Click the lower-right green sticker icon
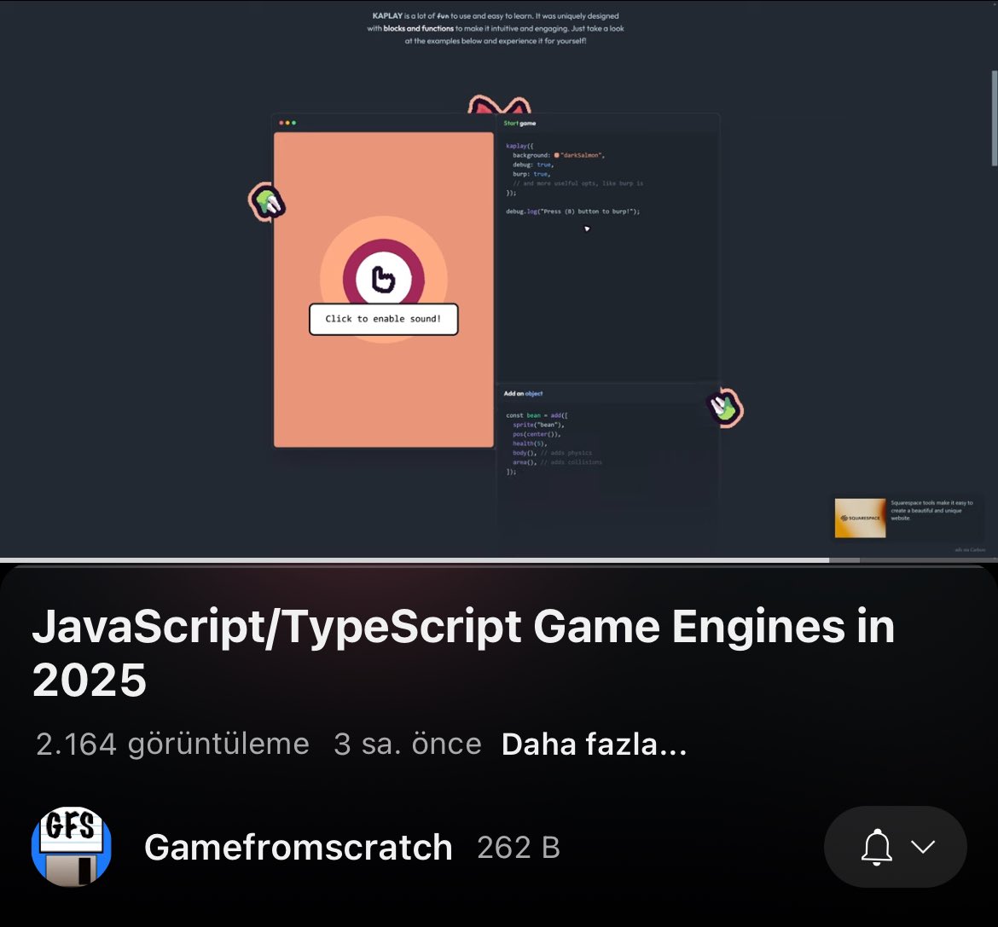This screenshot has width=998, height=927. point(725,408)
